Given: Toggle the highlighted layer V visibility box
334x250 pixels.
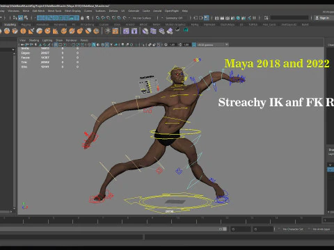Looking at the screenshot, I should point(331,169).
